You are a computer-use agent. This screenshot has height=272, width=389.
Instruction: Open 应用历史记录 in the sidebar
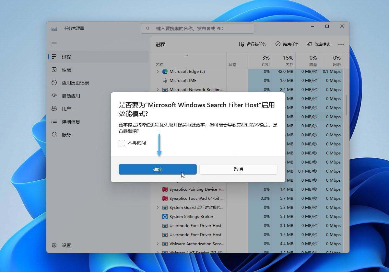point(75,83)
